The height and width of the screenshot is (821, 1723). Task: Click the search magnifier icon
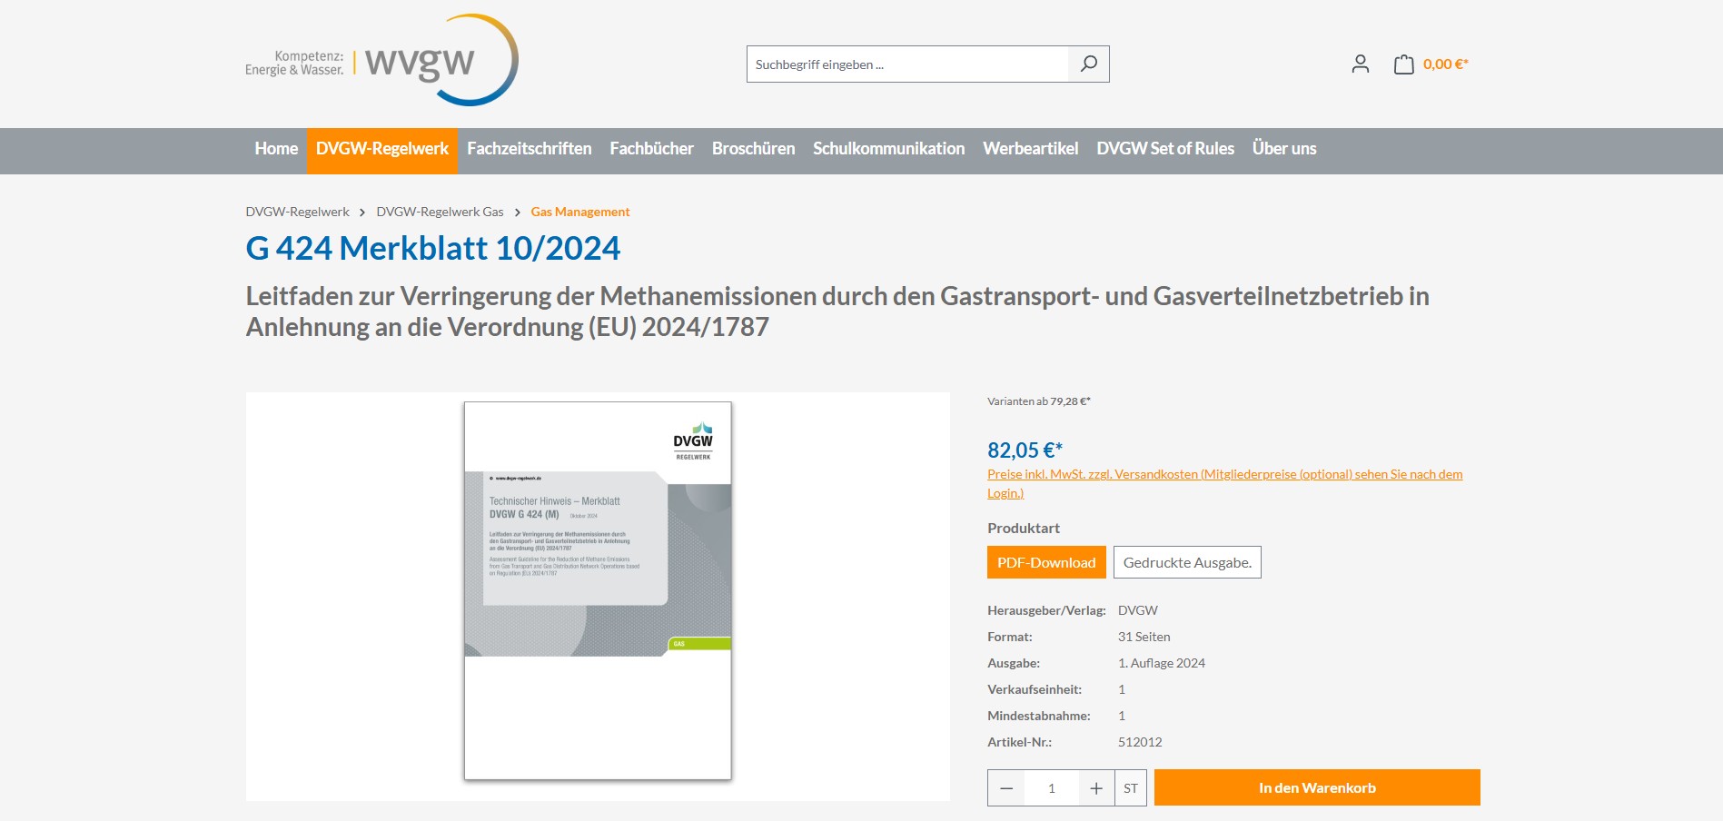pyautogui.click(x=1088, y=64)
